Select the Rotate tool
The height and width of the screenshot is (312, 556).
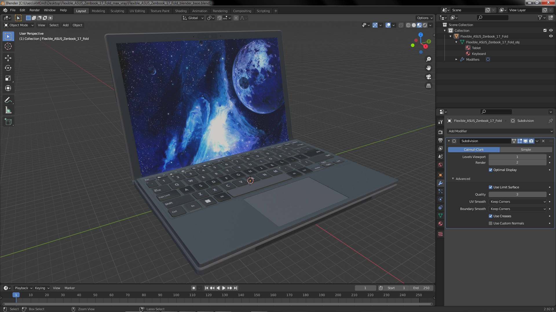pyautogui.click(x=8, y=68)
